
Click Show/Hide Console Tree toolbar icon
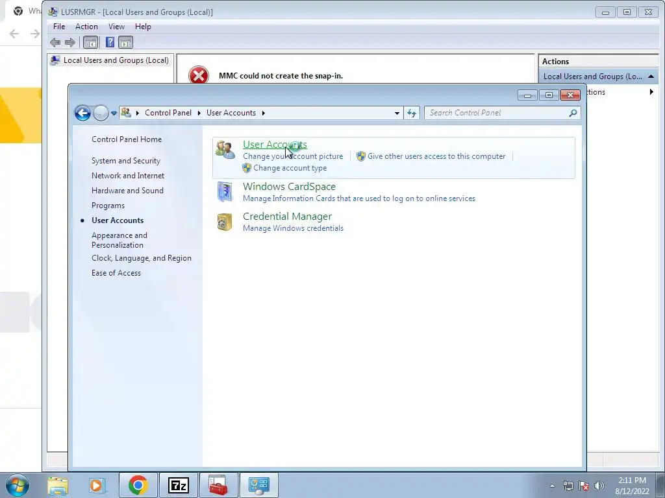(x=90, y=42)
